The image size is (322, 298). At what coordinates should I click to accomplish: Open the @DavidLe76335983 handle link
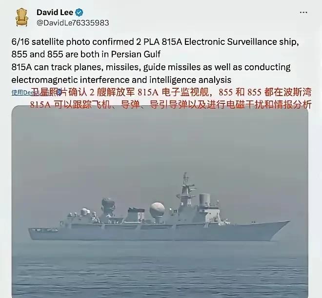73,23
